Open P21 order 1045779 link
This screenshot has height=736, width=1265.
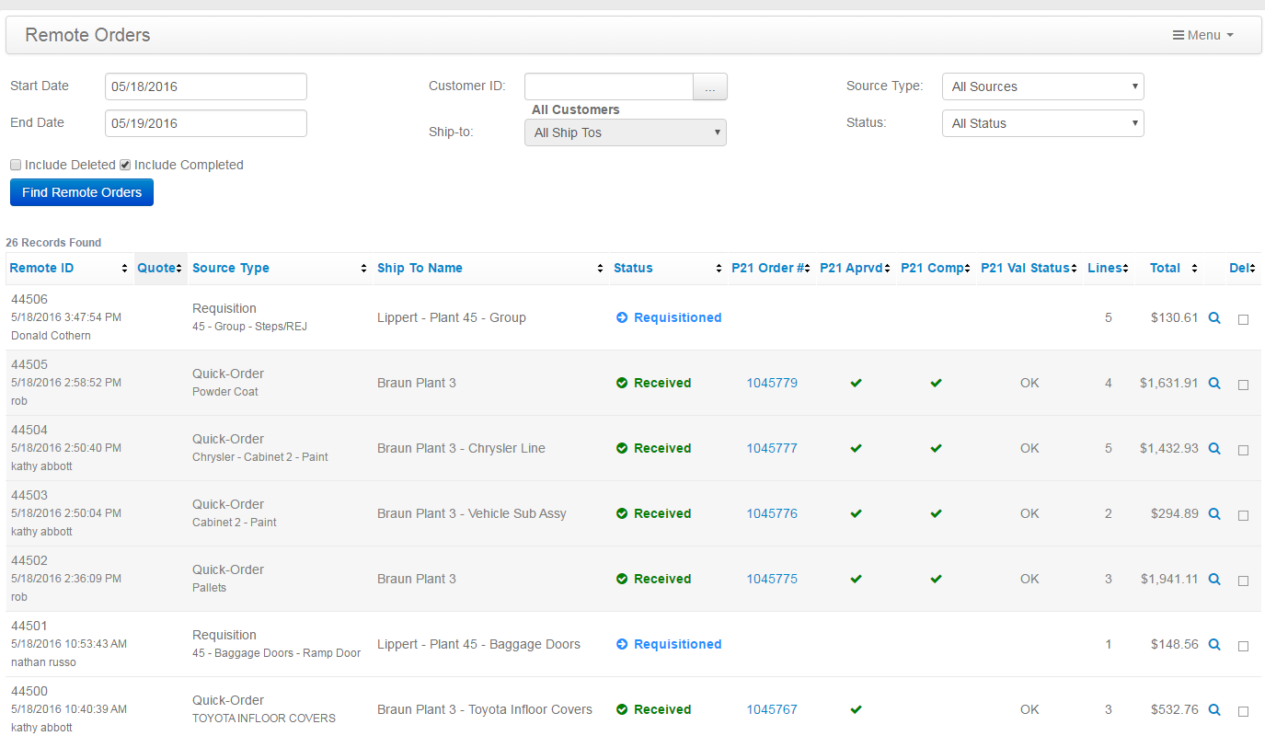772,383
